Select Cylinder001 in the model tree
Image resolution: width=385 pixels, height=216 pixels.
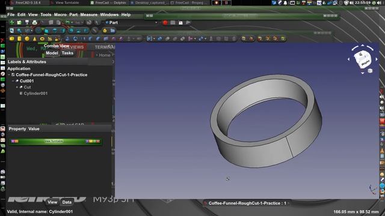click(35, 94)
